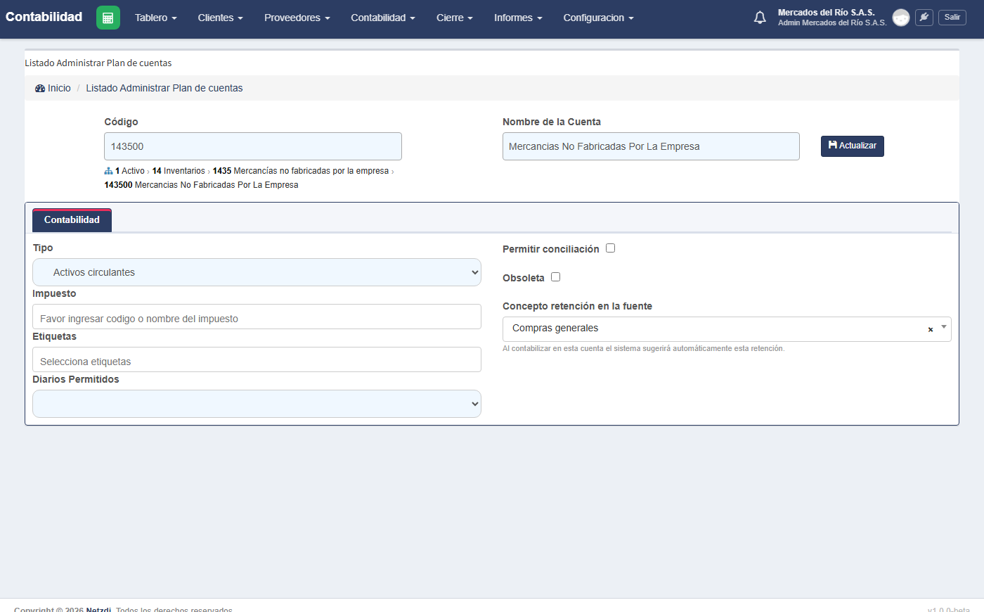Open the Proveedores menu
984x612 pixels.
click(297, 18)
